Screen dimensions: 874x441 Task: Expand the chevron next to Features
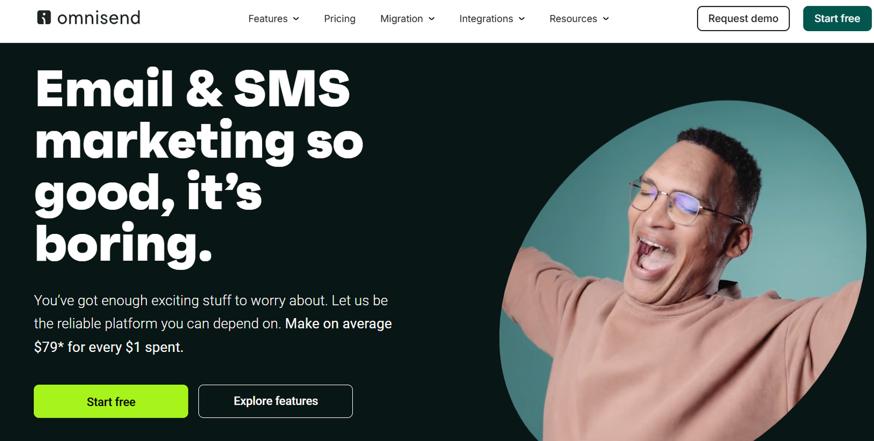pos(296,19)
